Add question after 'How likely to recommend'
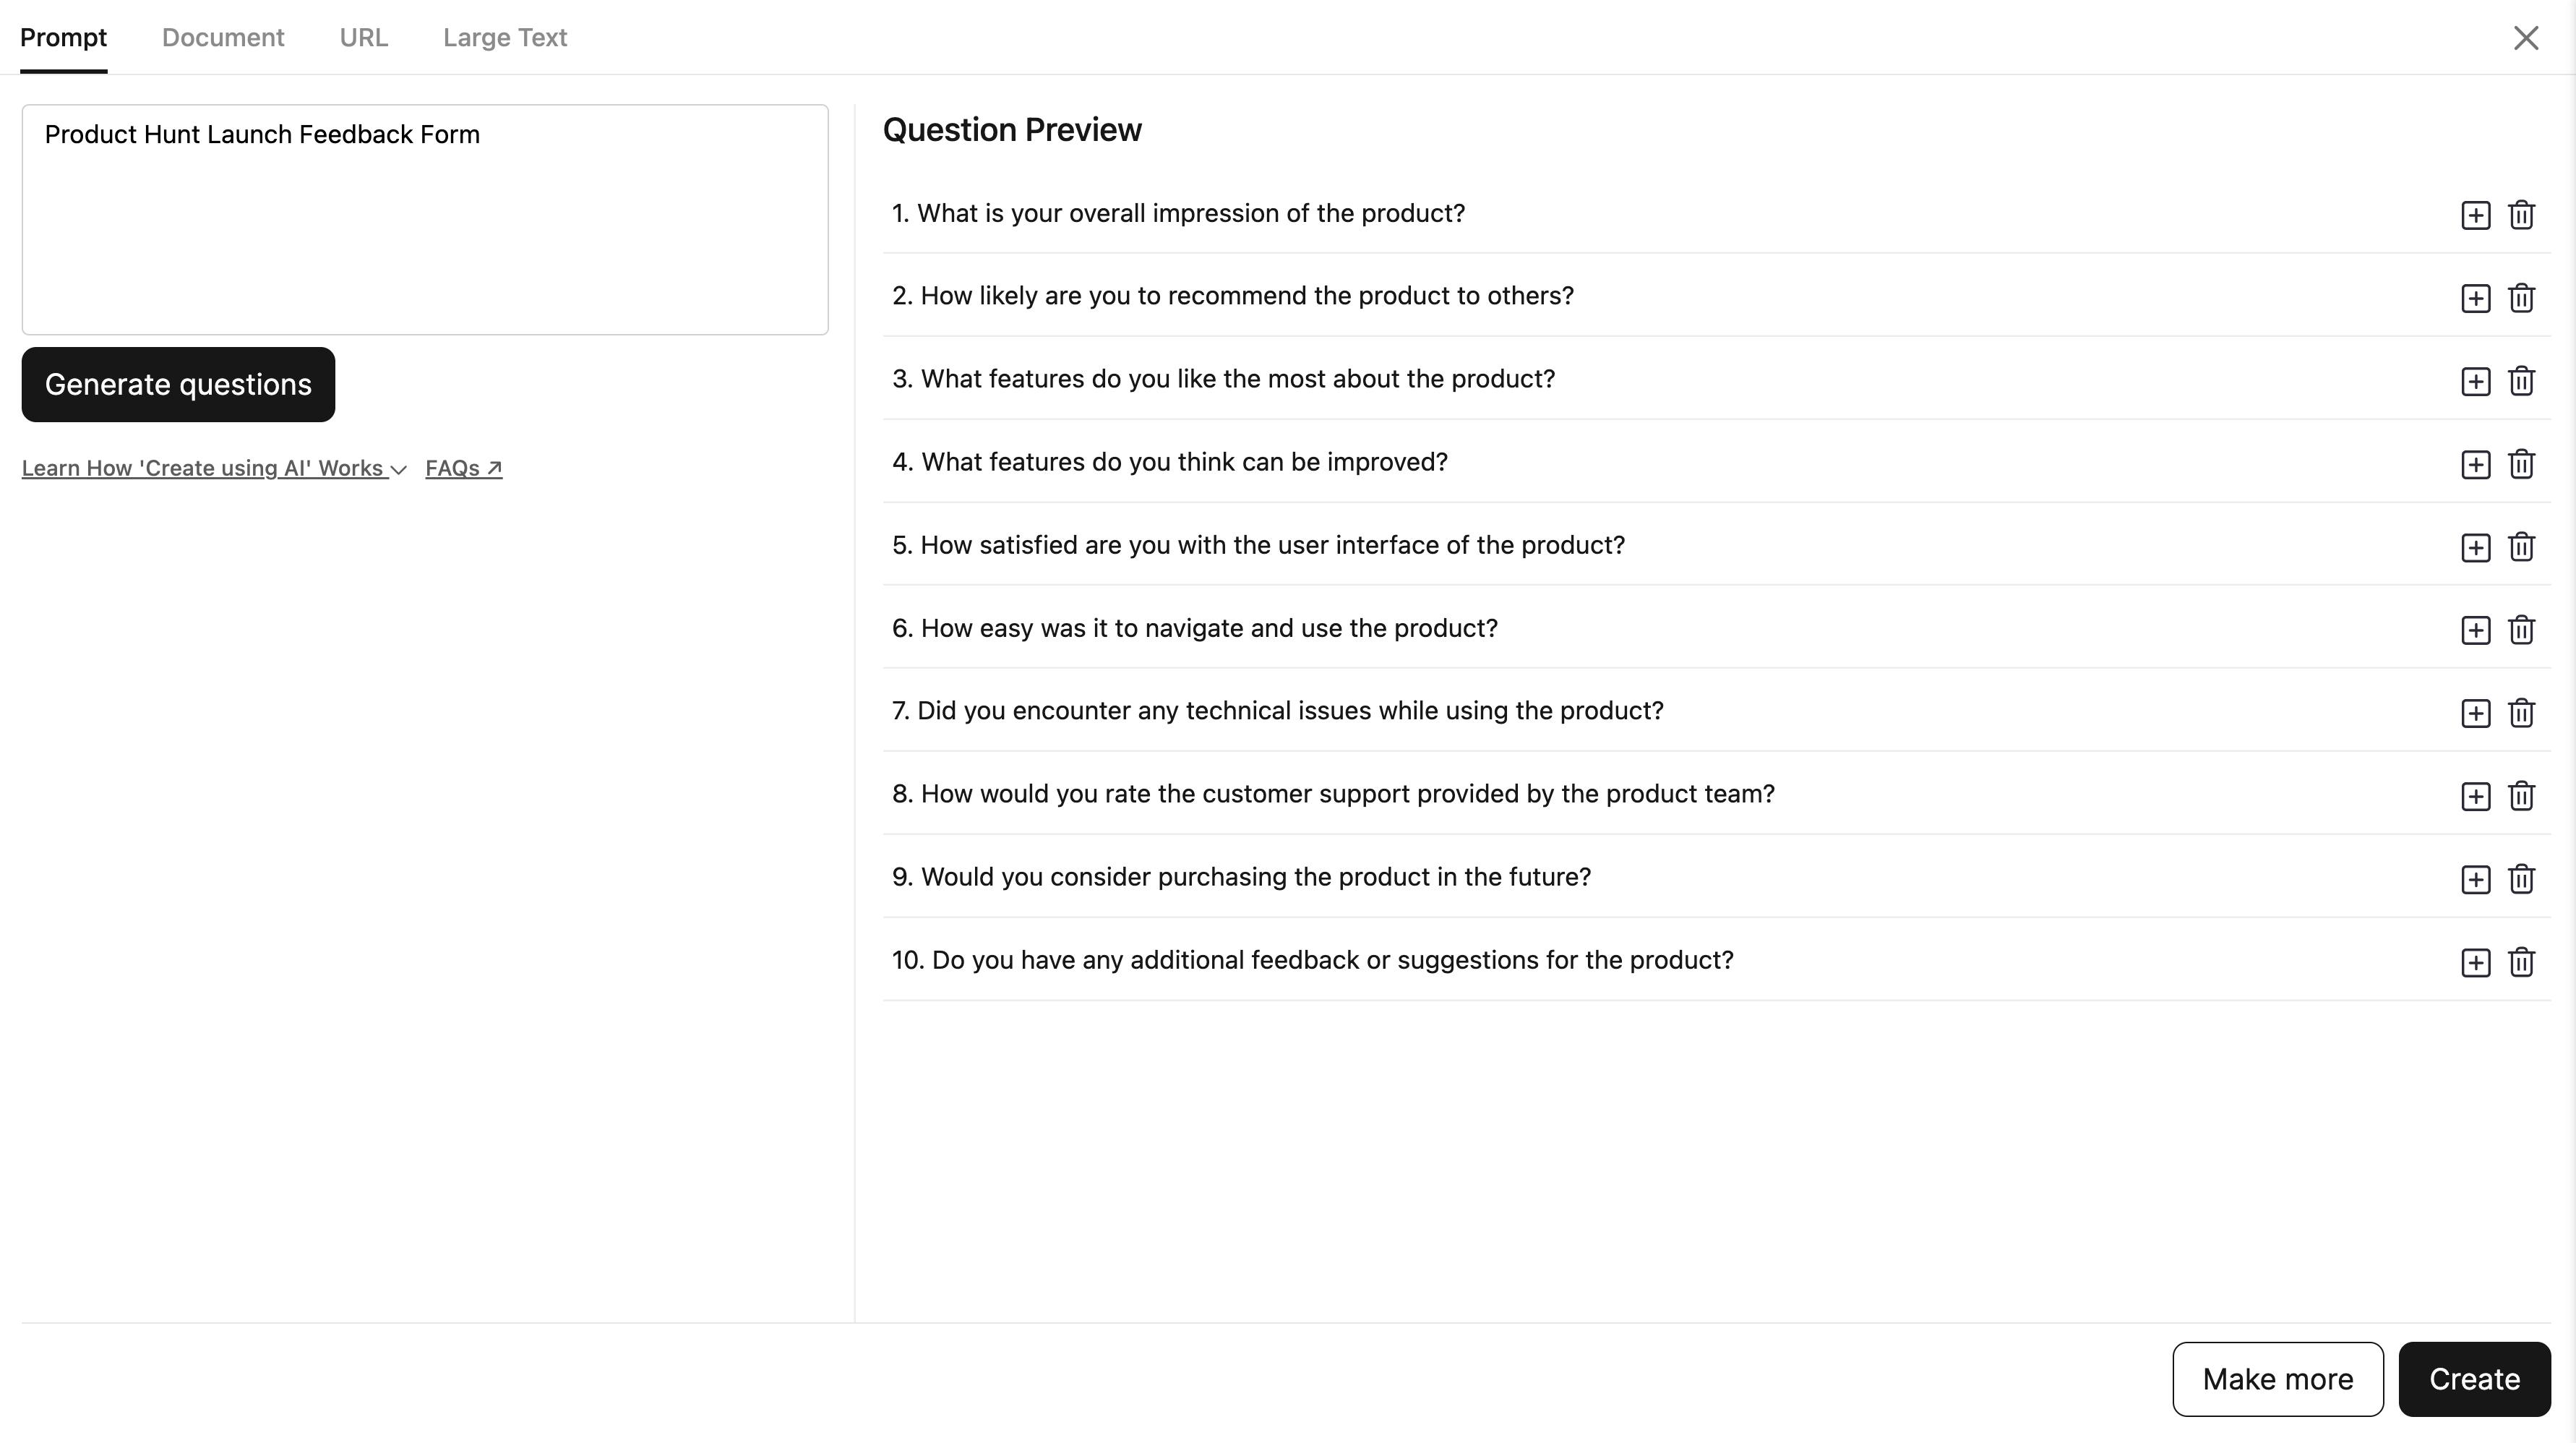The width and height of the screenshot is (2576, 1443). (2475, 298)
